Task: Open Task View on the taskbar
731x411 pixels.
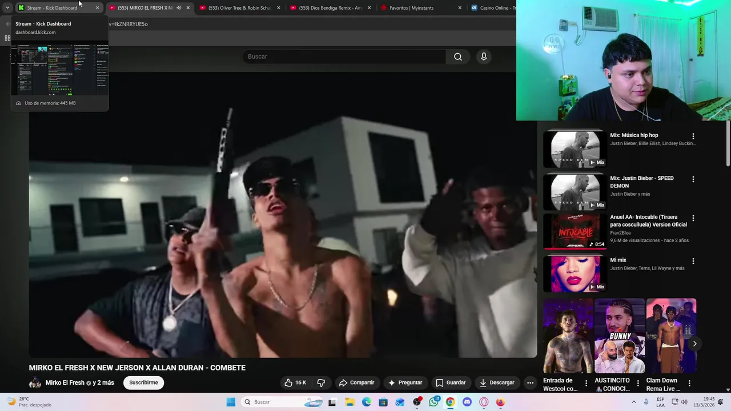Action: [332, 402]
